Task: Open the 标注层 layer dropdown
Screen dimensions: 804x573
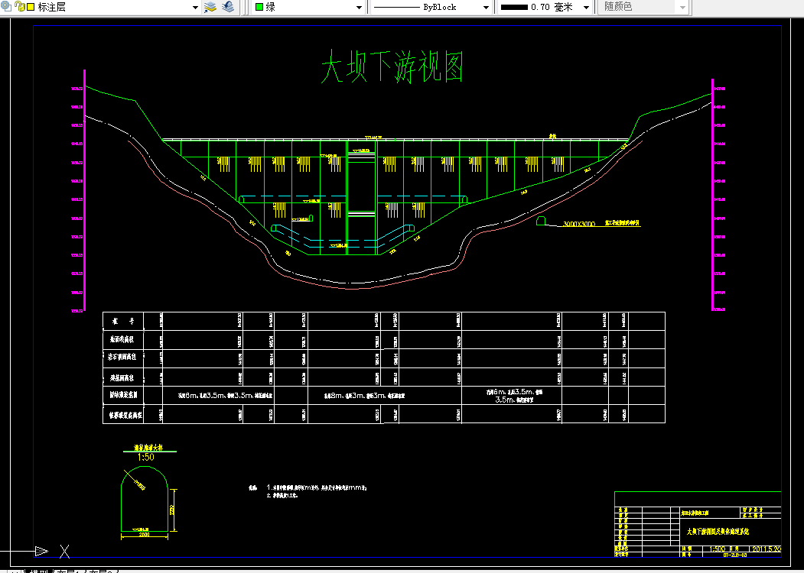Action: 195,8
